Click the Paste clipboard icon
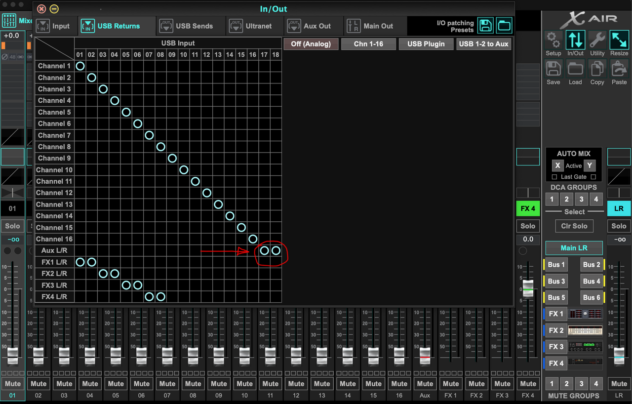Image resolution: width=632 pixels, height=404 pixels. point(619,69)
